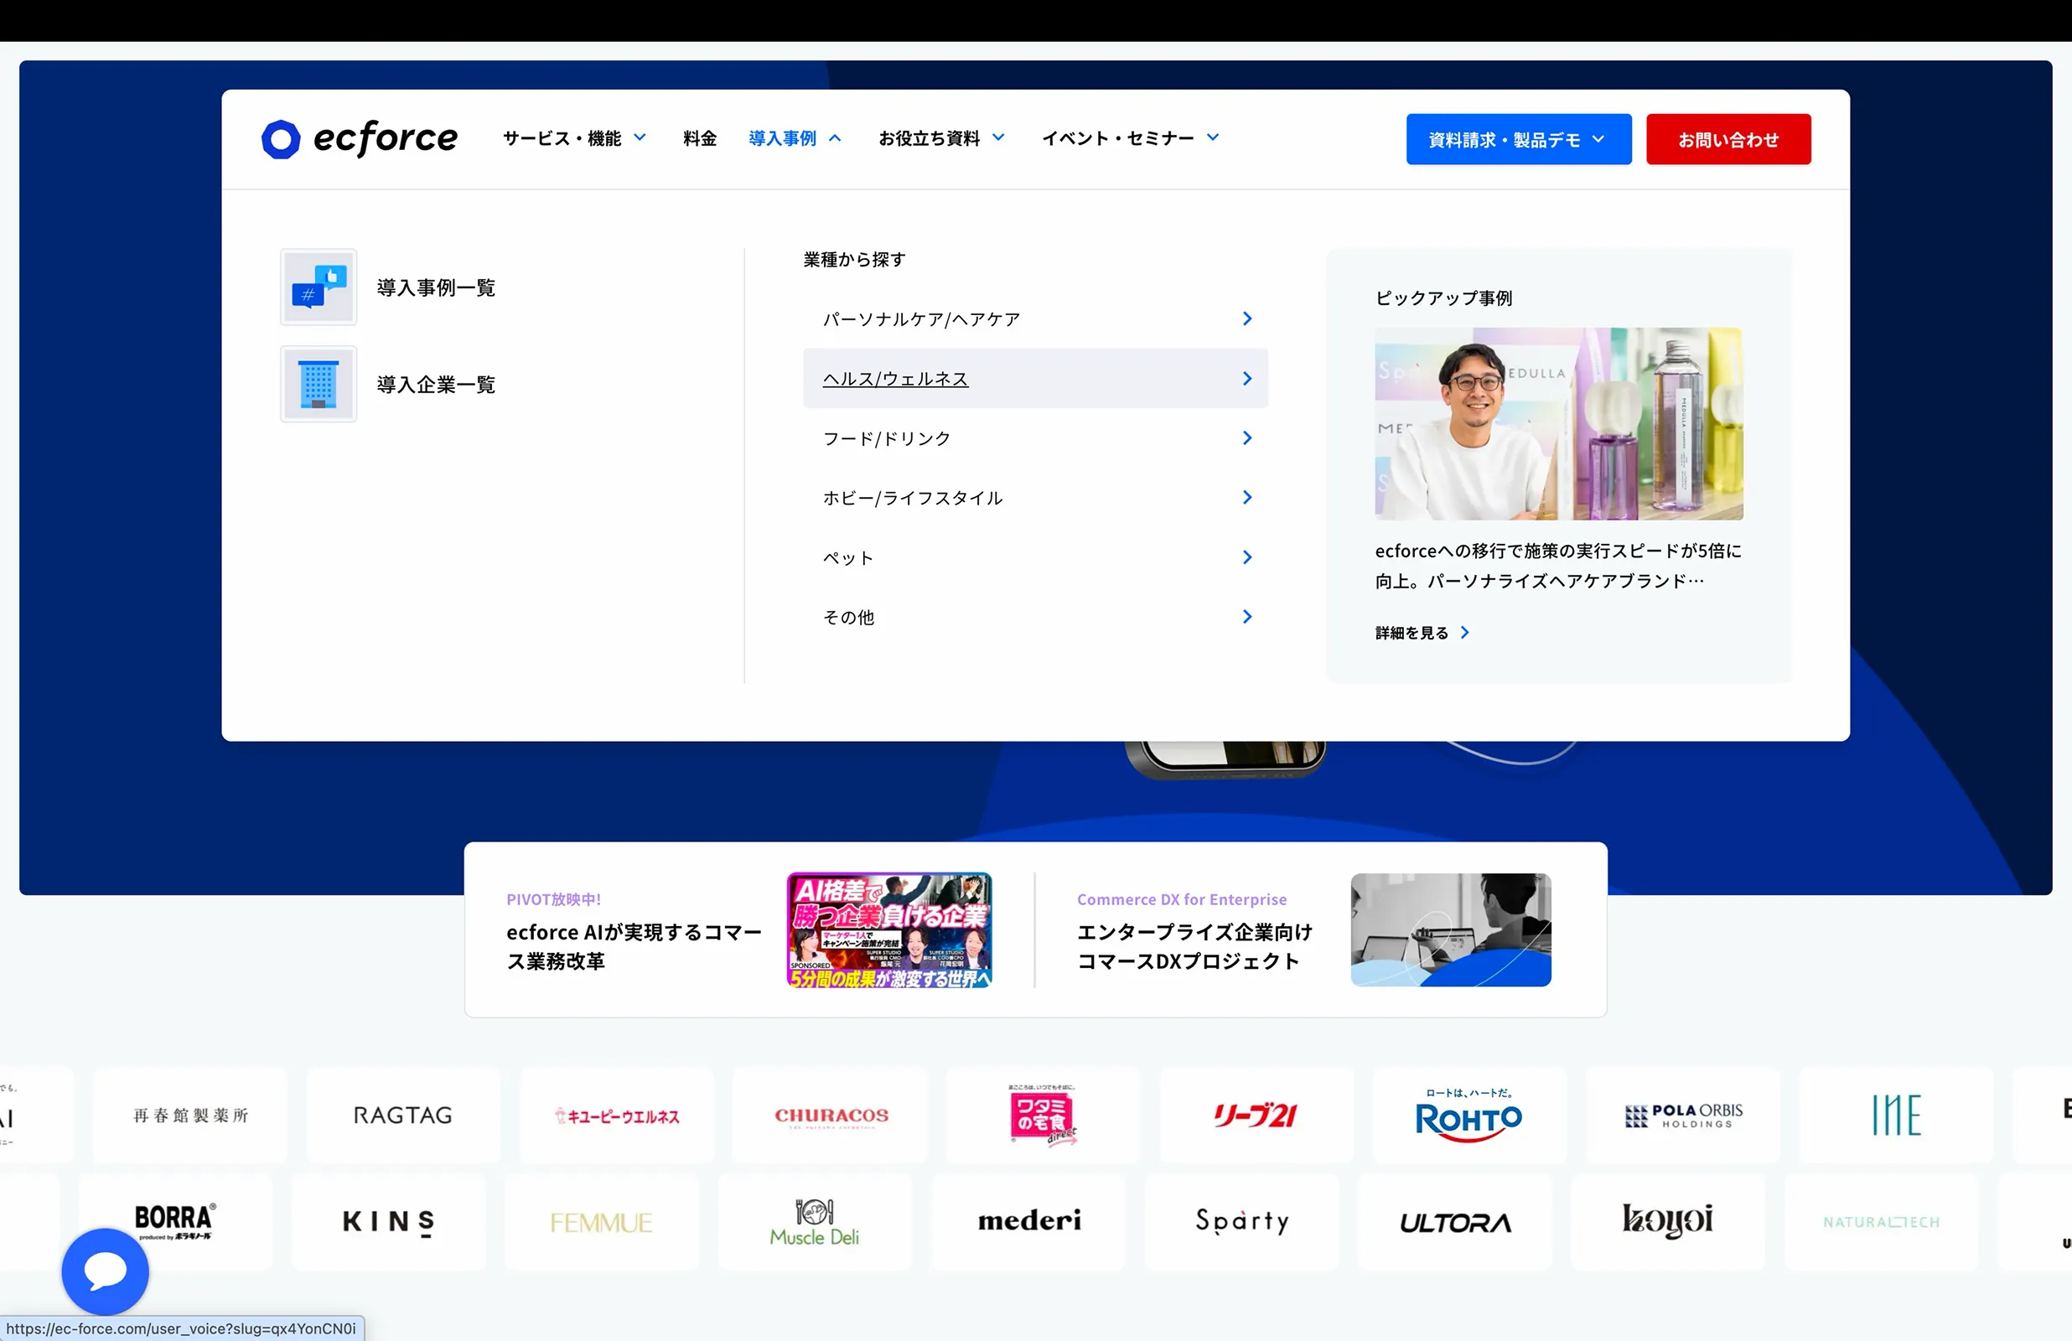
Task: Expand the イベント・セミナー menu
Action: click(x=1131, y=138)
